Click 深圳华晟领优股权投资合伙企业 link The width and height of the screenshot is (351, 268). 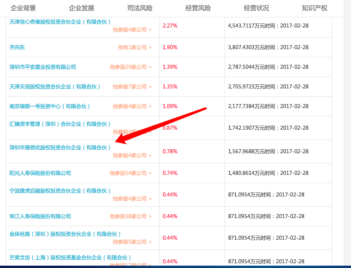tap(60, 147)
